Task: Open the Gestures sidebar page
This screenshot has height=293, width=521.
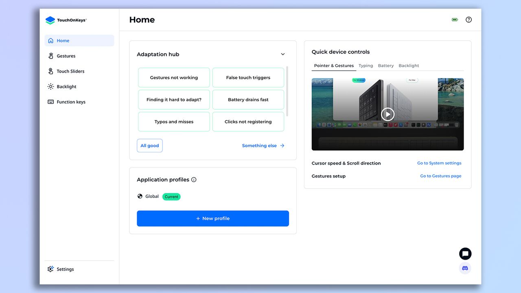Action: [79, 56]
